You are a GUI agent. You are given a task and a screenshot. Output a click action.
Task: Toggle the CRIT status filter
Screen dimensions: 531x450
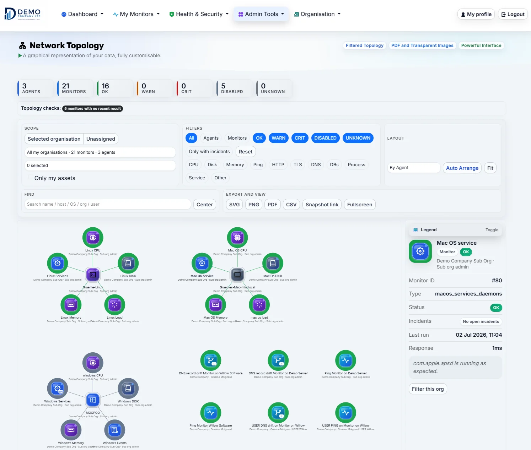(x=300, y=138)
